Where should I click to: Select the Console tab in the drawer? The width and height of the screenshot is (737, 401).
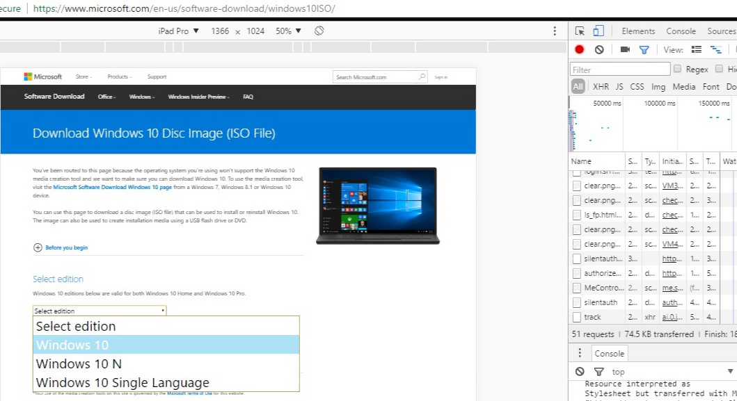click(609, 353)
